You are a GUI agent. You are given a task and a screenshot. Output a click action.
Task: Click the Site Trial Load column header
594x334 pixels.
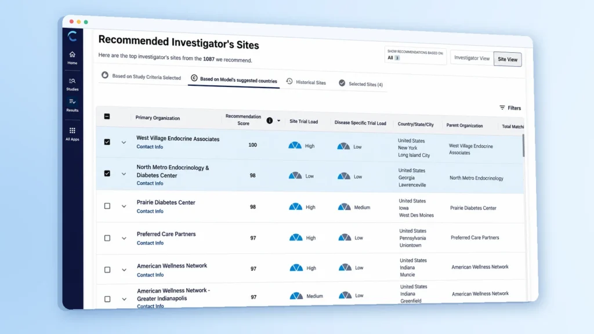[x=303, y=122]
